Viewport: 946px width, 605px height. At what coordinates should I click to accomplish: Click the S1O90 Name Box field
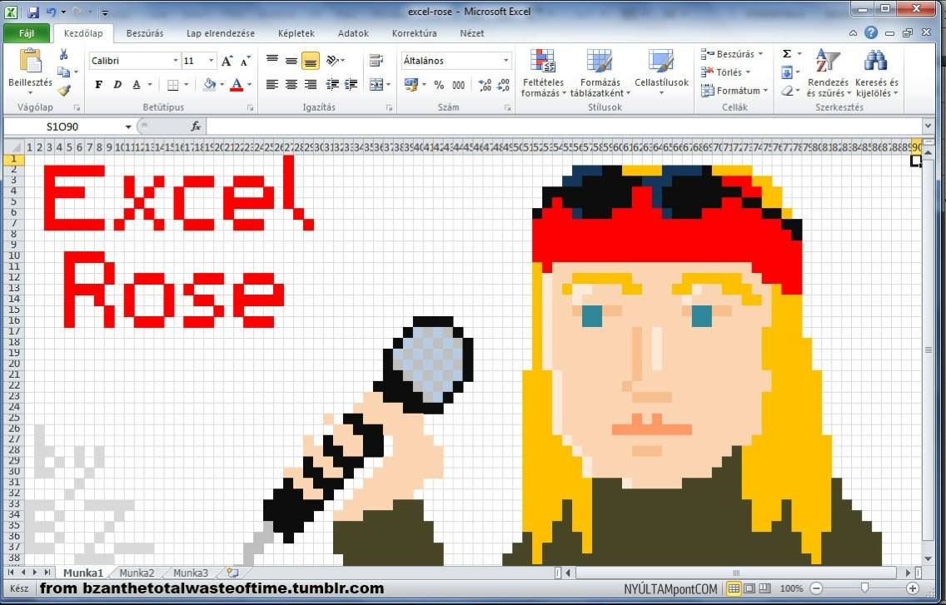click(x=63, y=126)
